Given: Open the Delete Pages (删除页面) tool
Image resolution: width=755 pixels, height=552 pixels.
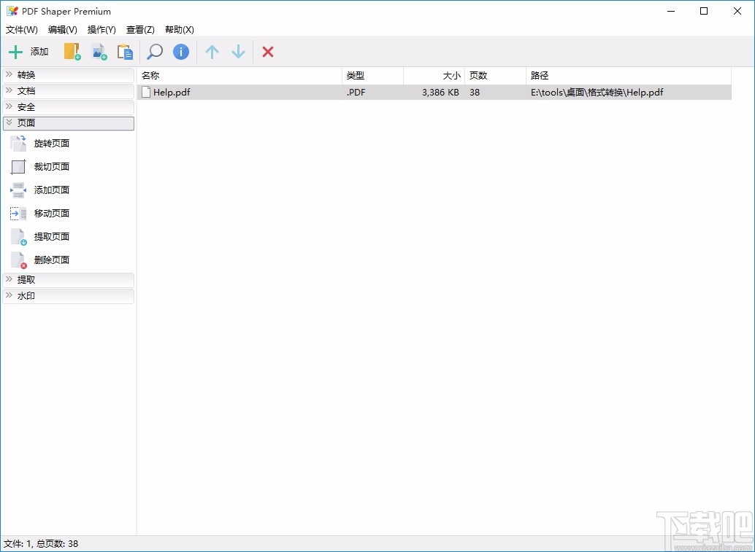Looking at the screenshot, I should coord(53,260).
